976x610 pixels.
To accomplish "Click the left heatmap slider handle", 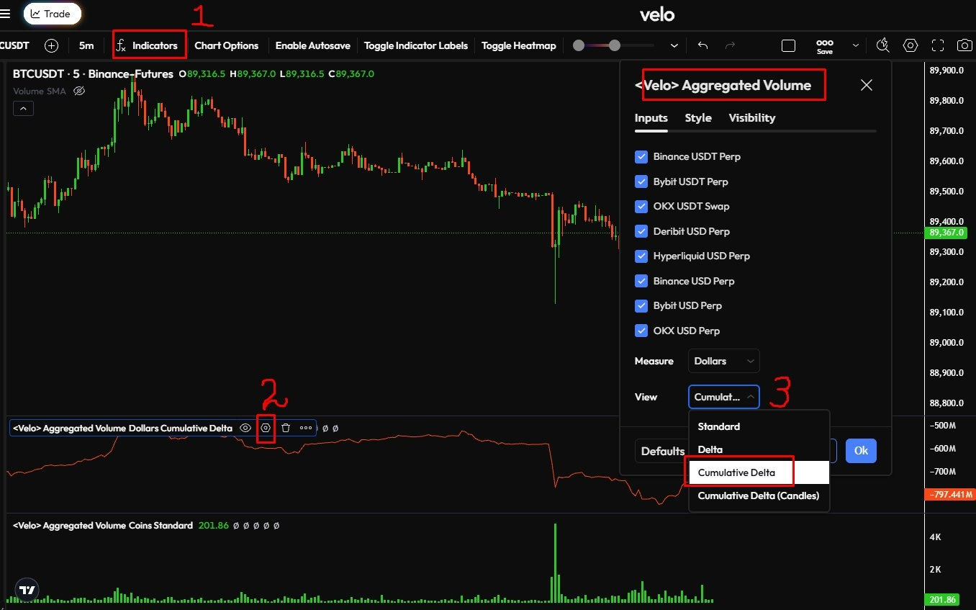I will tap(578, 45).
